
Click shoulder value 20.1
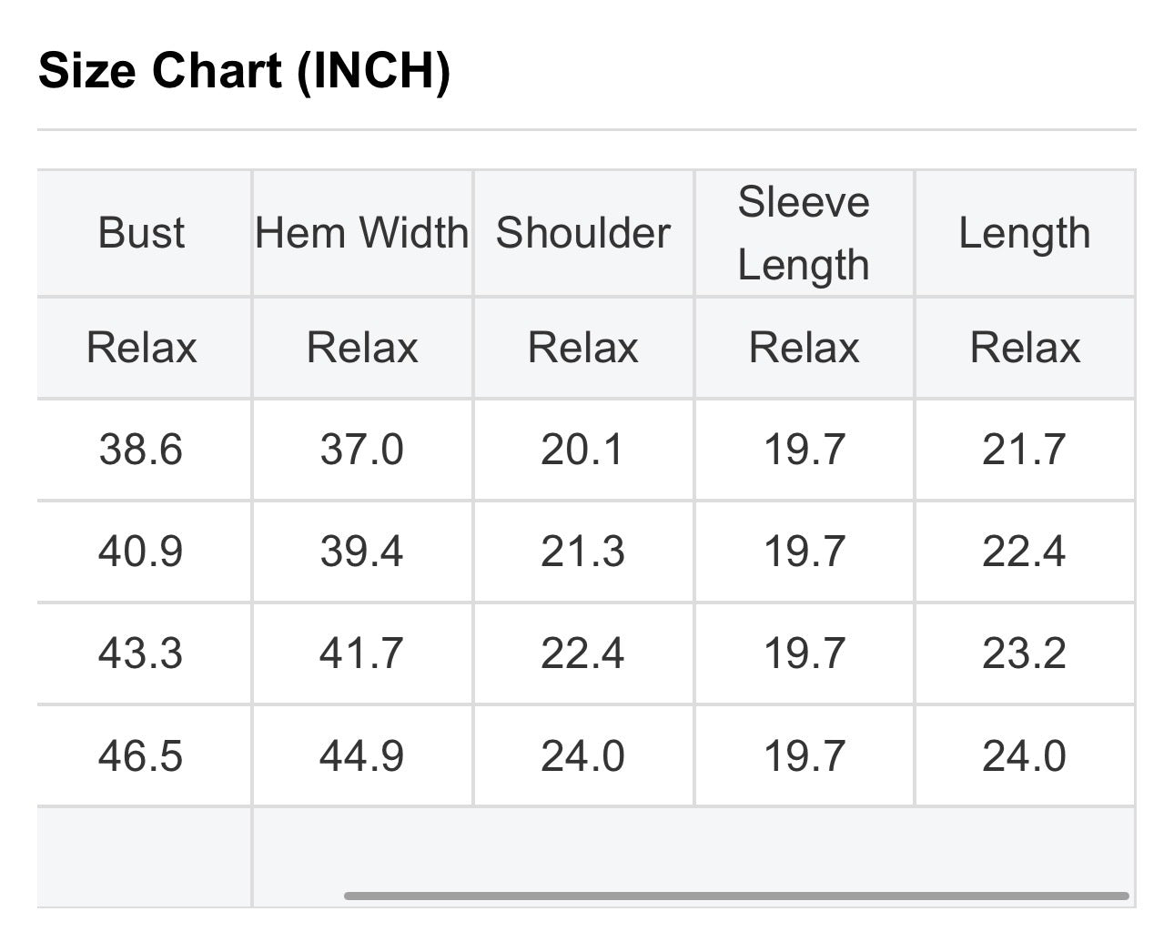582,450
